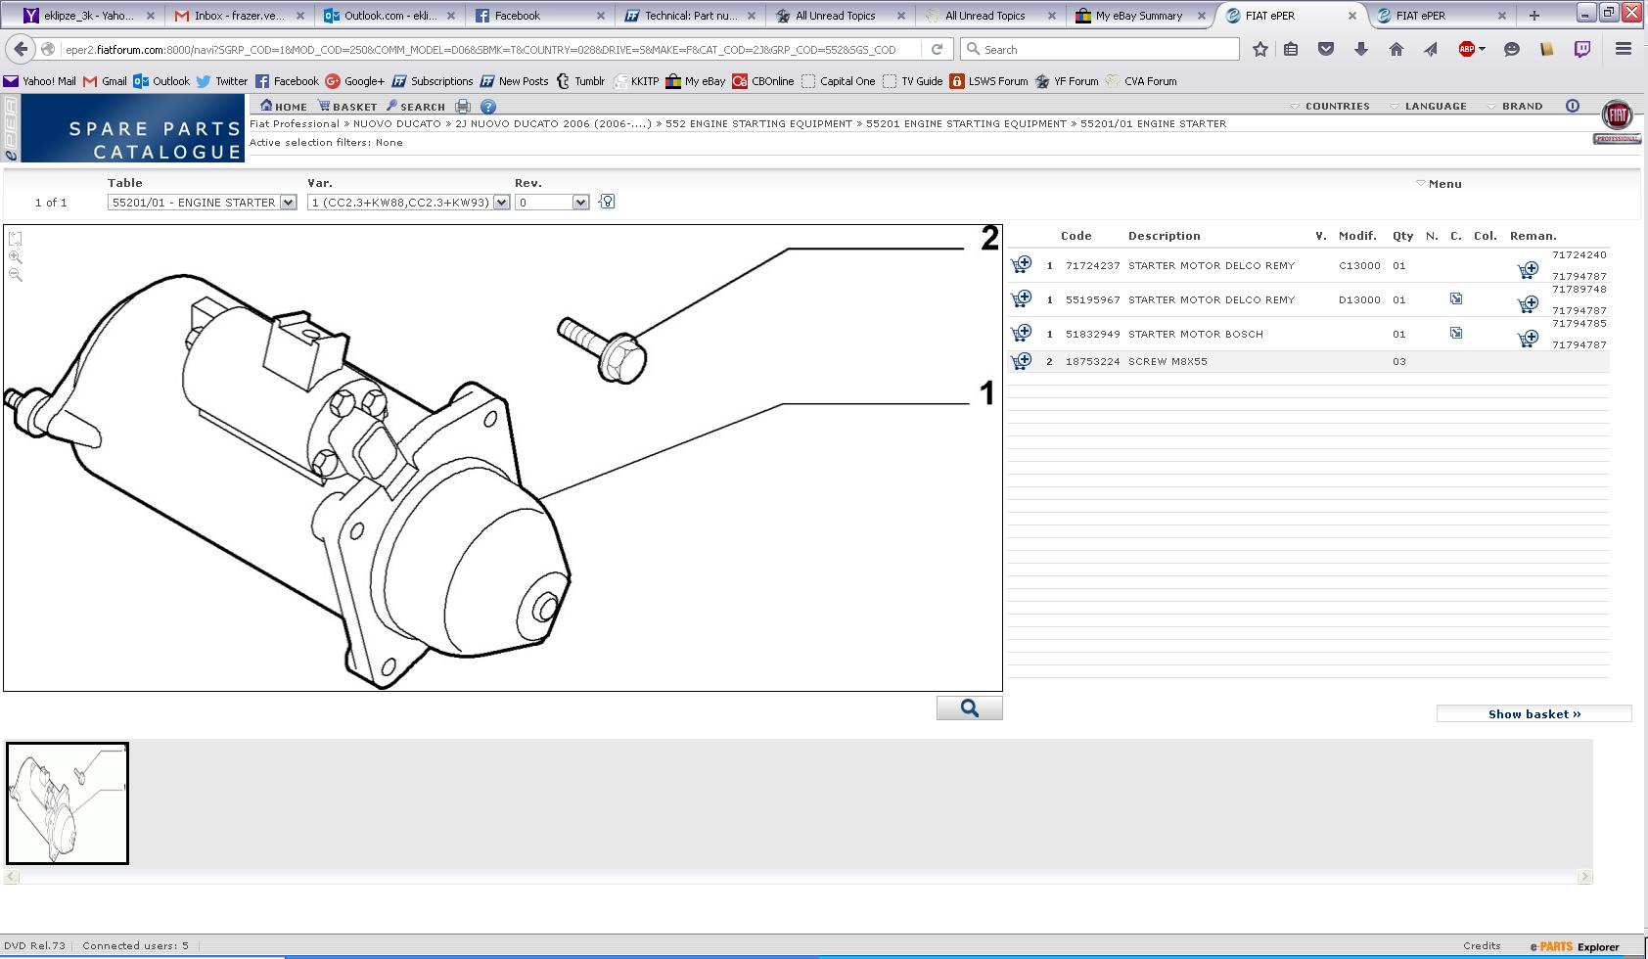Add starter motor 55195967 to basket

1021,298
